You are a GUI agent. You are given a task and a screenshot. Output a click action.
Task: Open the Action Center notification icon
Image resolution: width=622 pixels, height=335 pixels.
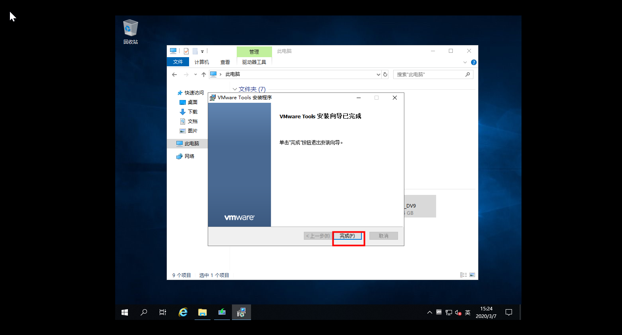point(509,312)
